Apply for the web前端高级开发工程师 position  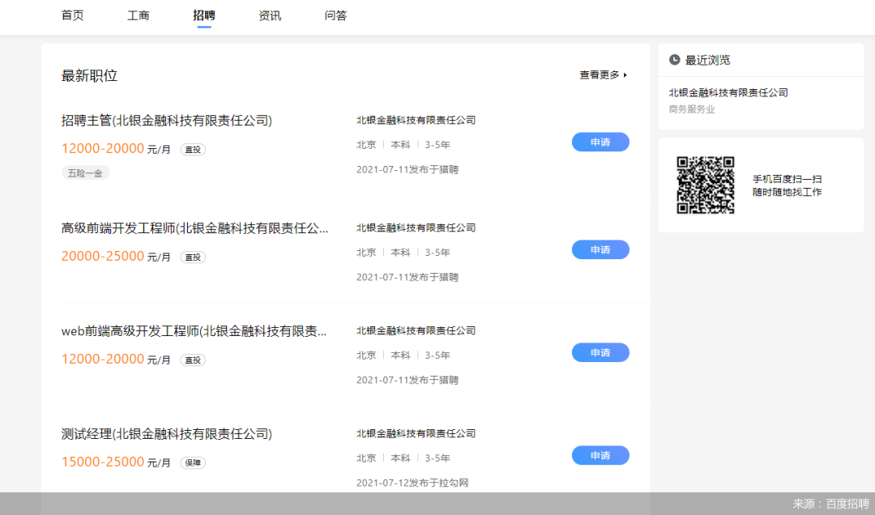[x=600, y=352]
